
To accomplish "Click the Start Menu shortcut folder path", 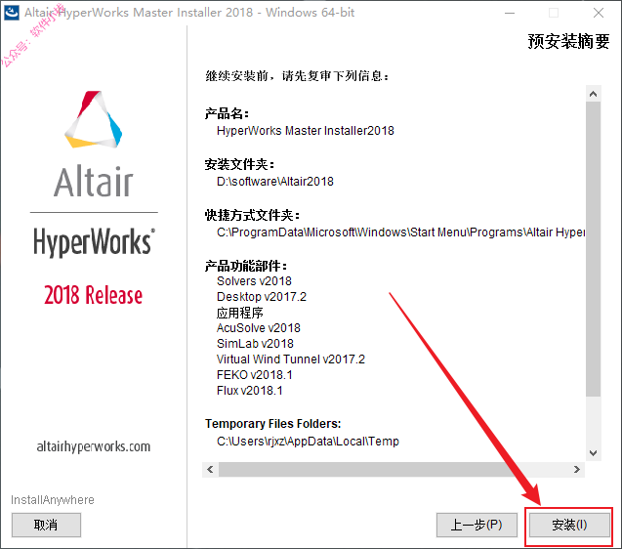I will [x=400, y=232].
